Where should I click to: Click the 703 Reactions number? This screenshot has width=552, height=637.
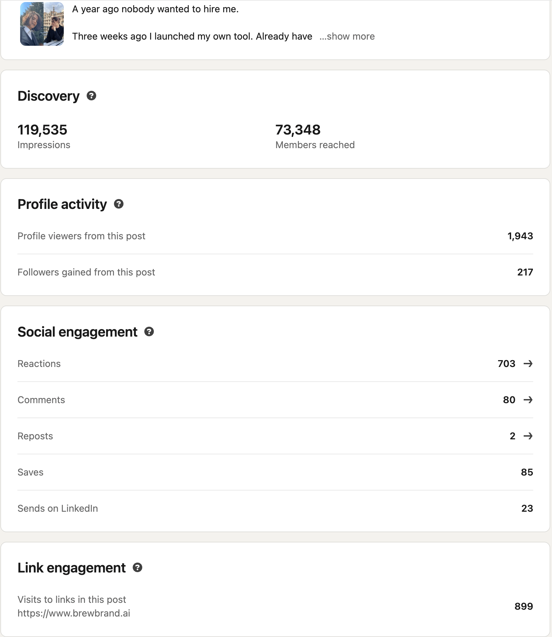tap(506, 364)
